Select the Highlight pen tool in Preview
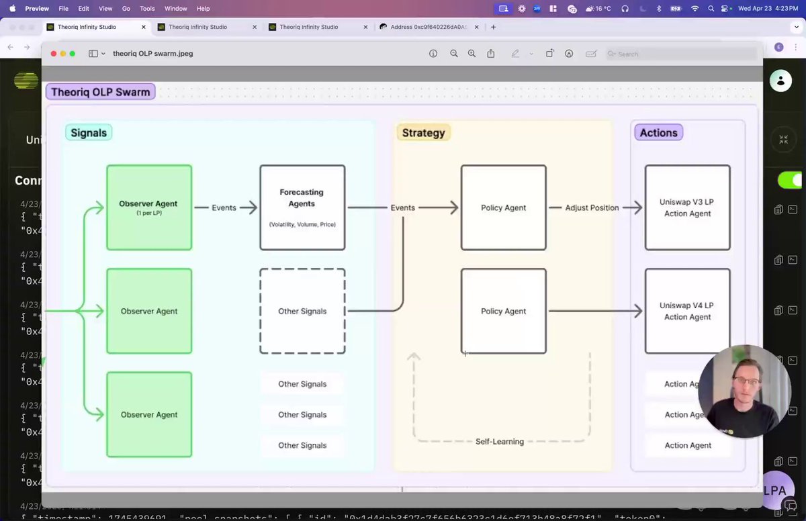This screenshot has width=806, height=521. 515,54
